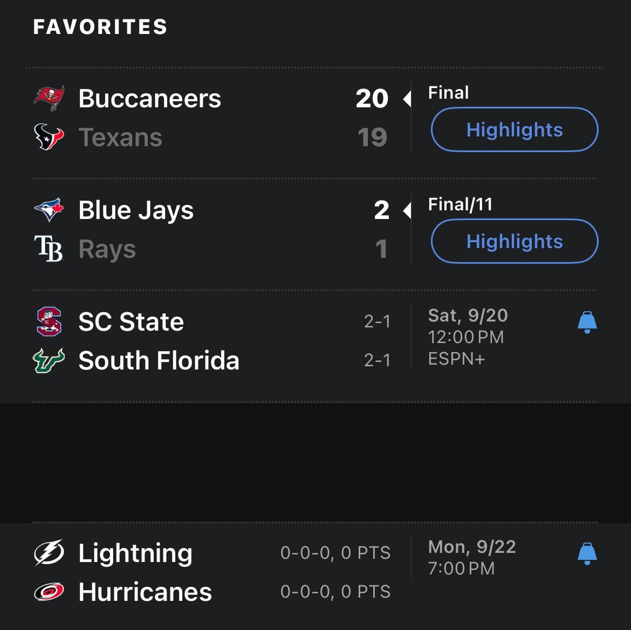Tap the Favorites section header
631x630 pixels.
pos(100,27)
